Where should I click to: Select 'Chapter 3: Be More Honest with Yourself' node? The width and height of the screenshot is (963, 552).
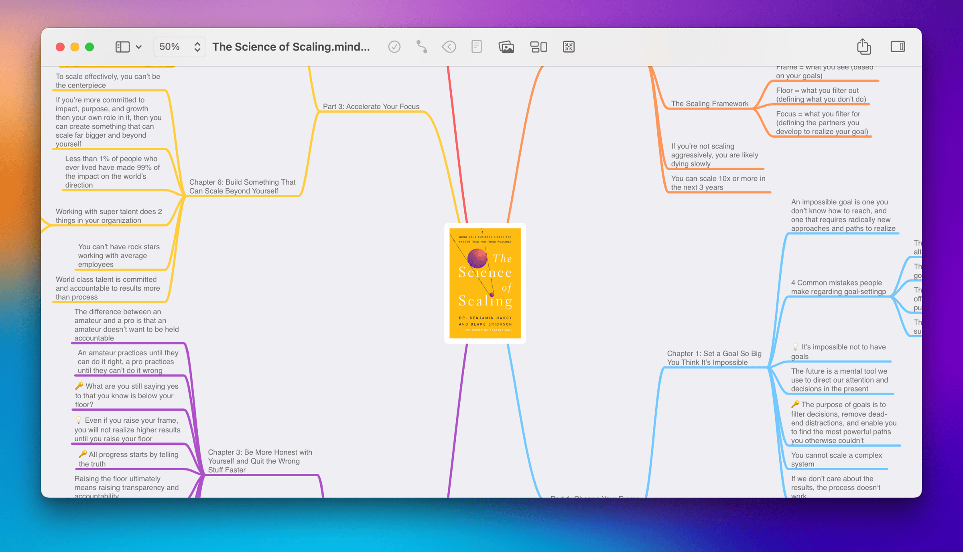coord(260,461)
